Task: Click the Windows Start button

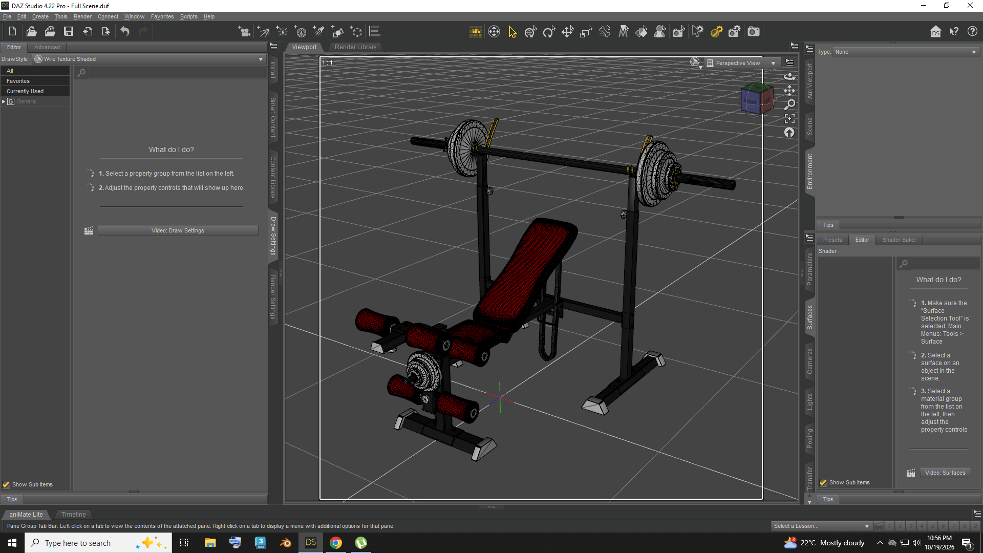Action: (x=12, y=543)
